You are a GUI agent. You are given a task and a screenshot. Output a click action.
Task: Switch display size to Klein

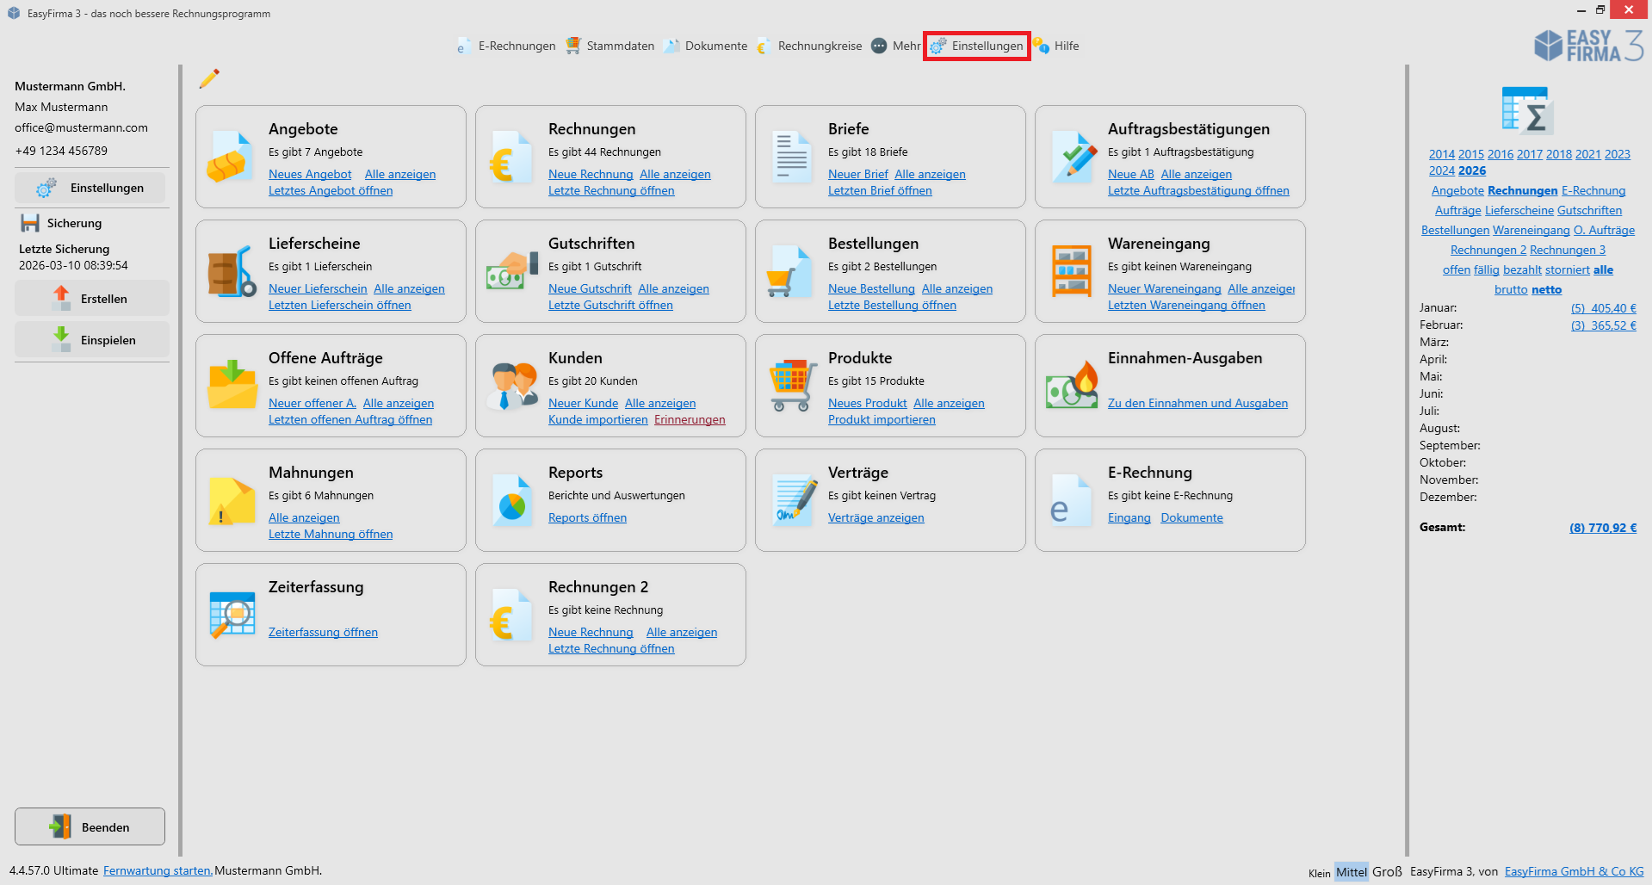pyautogui.click(x=1319, y=873)
